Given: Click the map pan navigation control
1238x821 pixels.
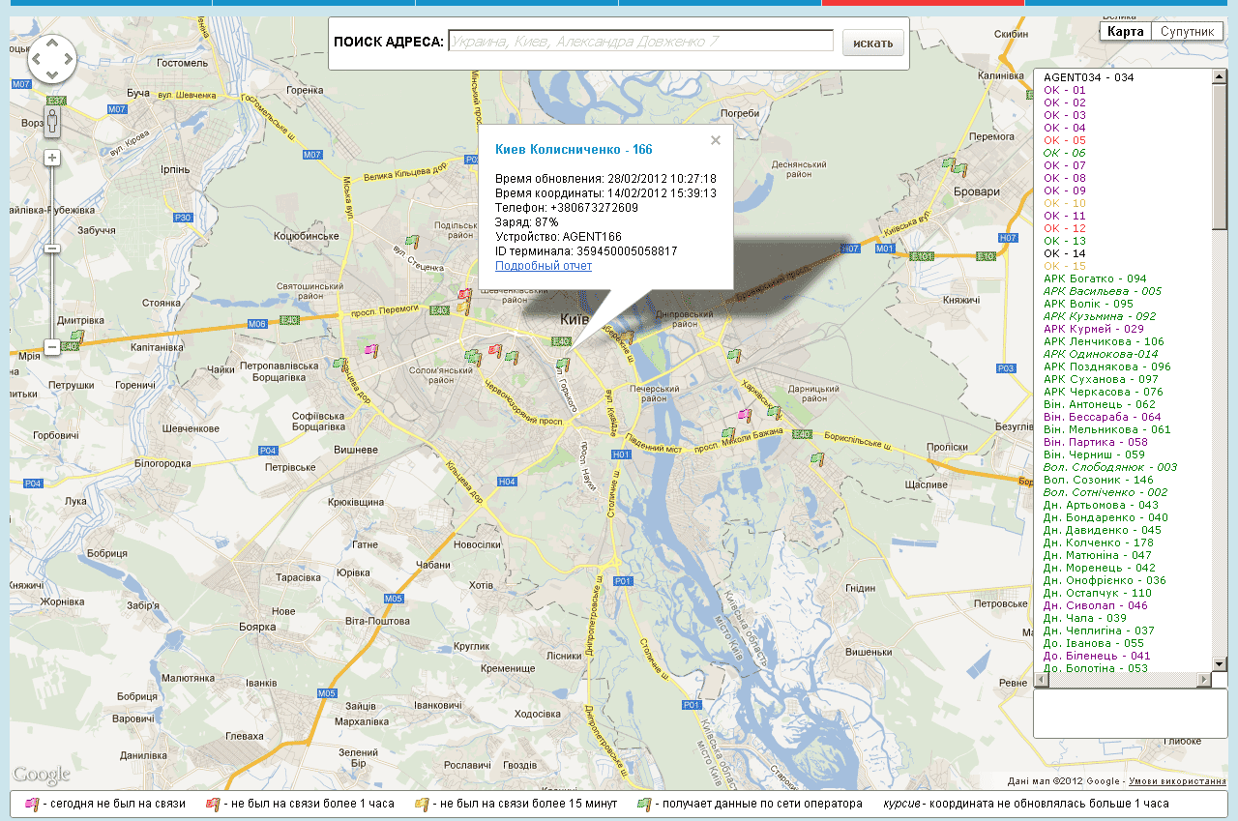Looking at the screenshot, I should (x=52, y=59).
